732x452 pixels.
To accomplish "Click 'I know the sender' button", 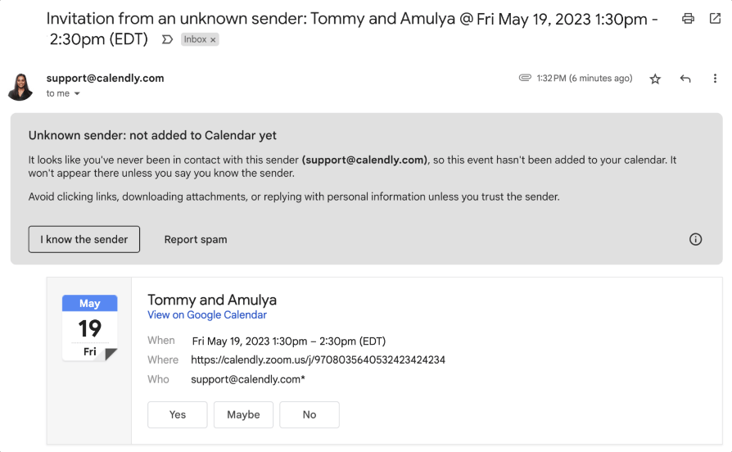I will [84, 240].
